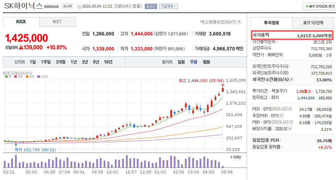Click the 52주최고 value 1,444,000
The height and width of the screenshot is (180, 336).
point(306,98)
